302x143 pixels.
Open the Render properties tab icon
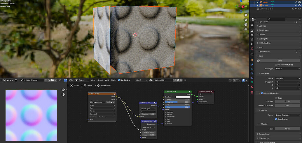click(x=252, y=31)
